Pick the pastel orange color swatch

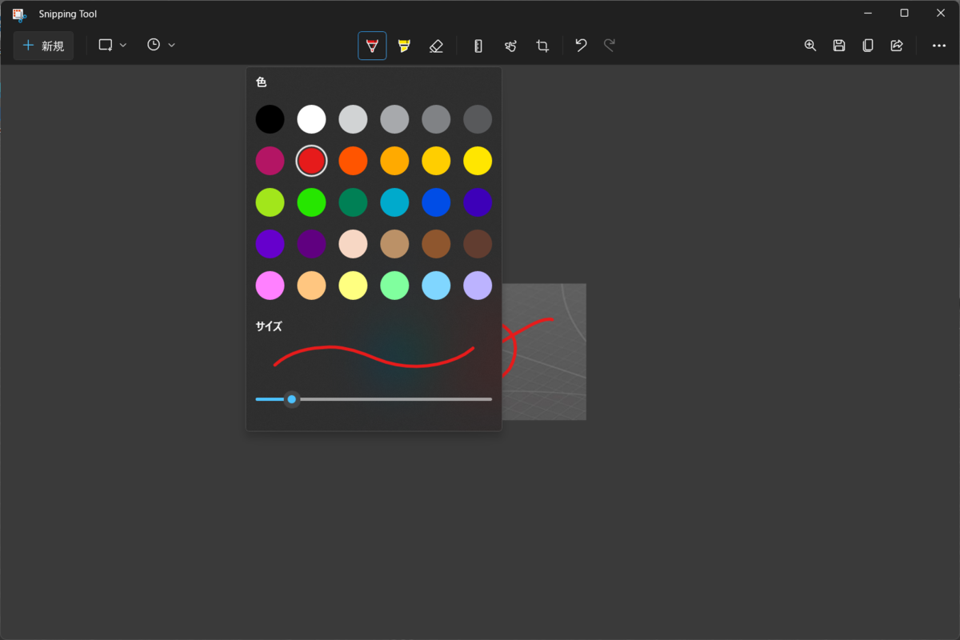coord(311,286)
